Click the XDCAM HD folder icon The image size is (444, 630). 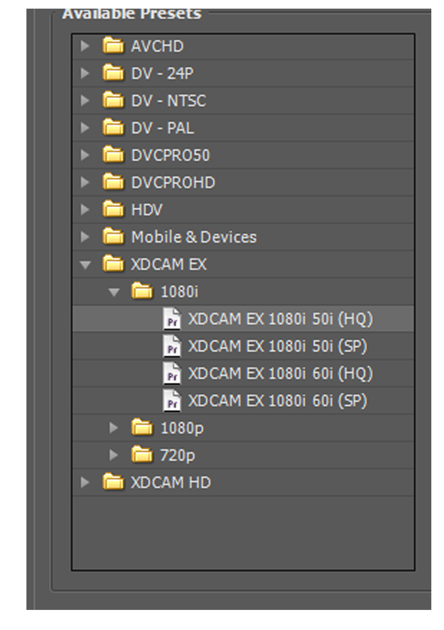pos(113,482)
